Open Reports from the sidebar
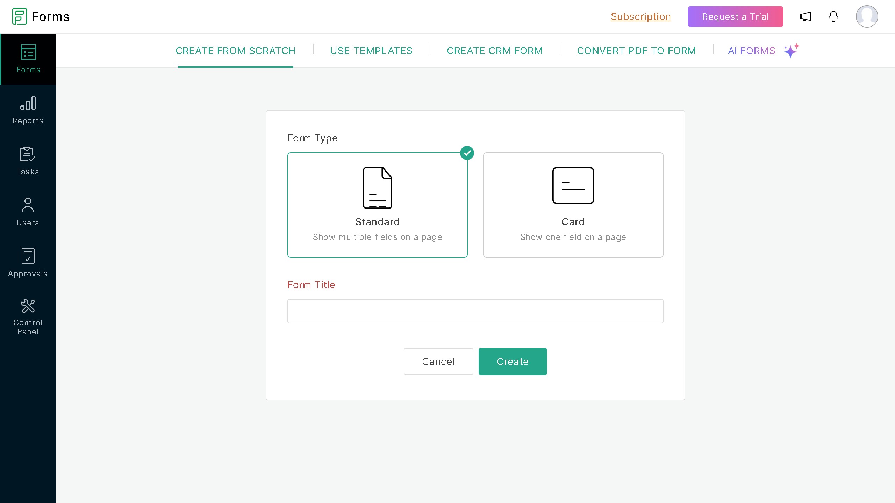This screenshot has height=503, width=895. 28,110
